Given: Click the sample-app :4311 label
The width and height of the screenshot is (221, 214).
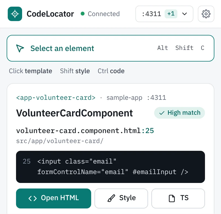Looking at the screenshot, I should (x=136, y=98).
